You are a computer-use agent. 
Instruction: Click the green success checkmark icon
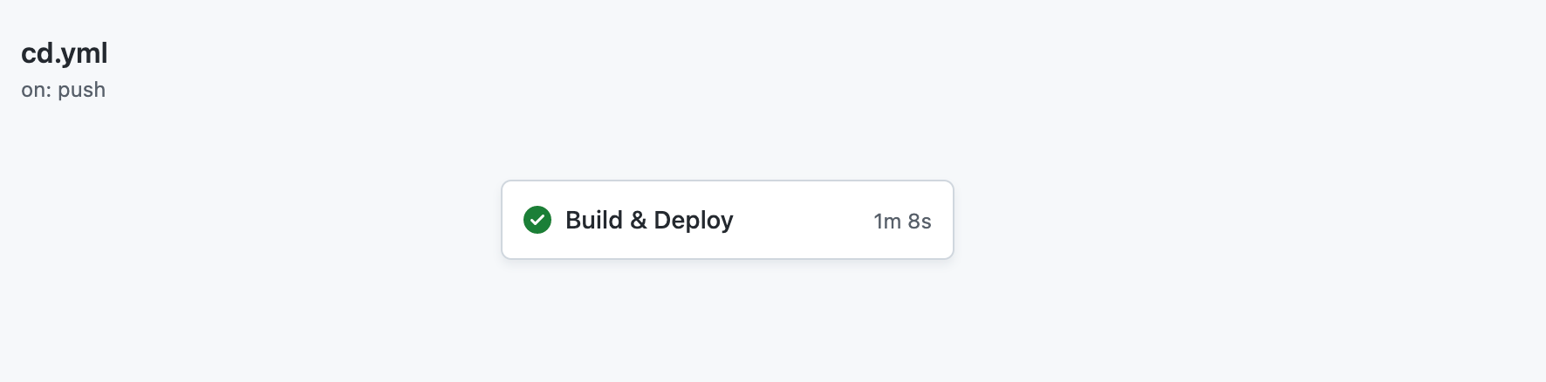pyautogui.click(x=537, y=220)
